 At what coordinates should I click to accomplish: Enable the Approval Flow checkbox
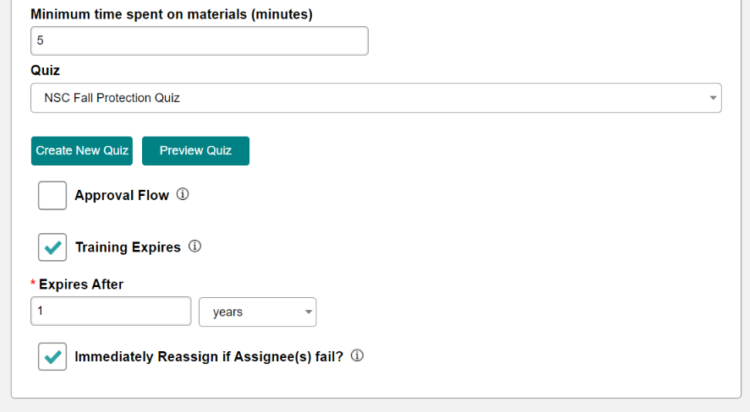[52, 195]
